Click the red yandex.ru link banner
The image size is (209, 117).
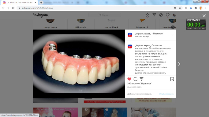(x=105, y=102)
